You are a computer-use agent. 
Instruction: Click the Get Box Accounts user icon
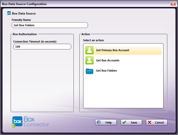[90, 60]
